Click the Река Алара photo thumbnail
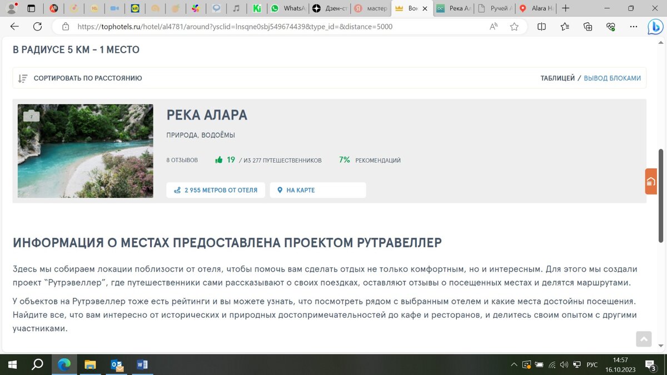 click(x=85, y=151)
